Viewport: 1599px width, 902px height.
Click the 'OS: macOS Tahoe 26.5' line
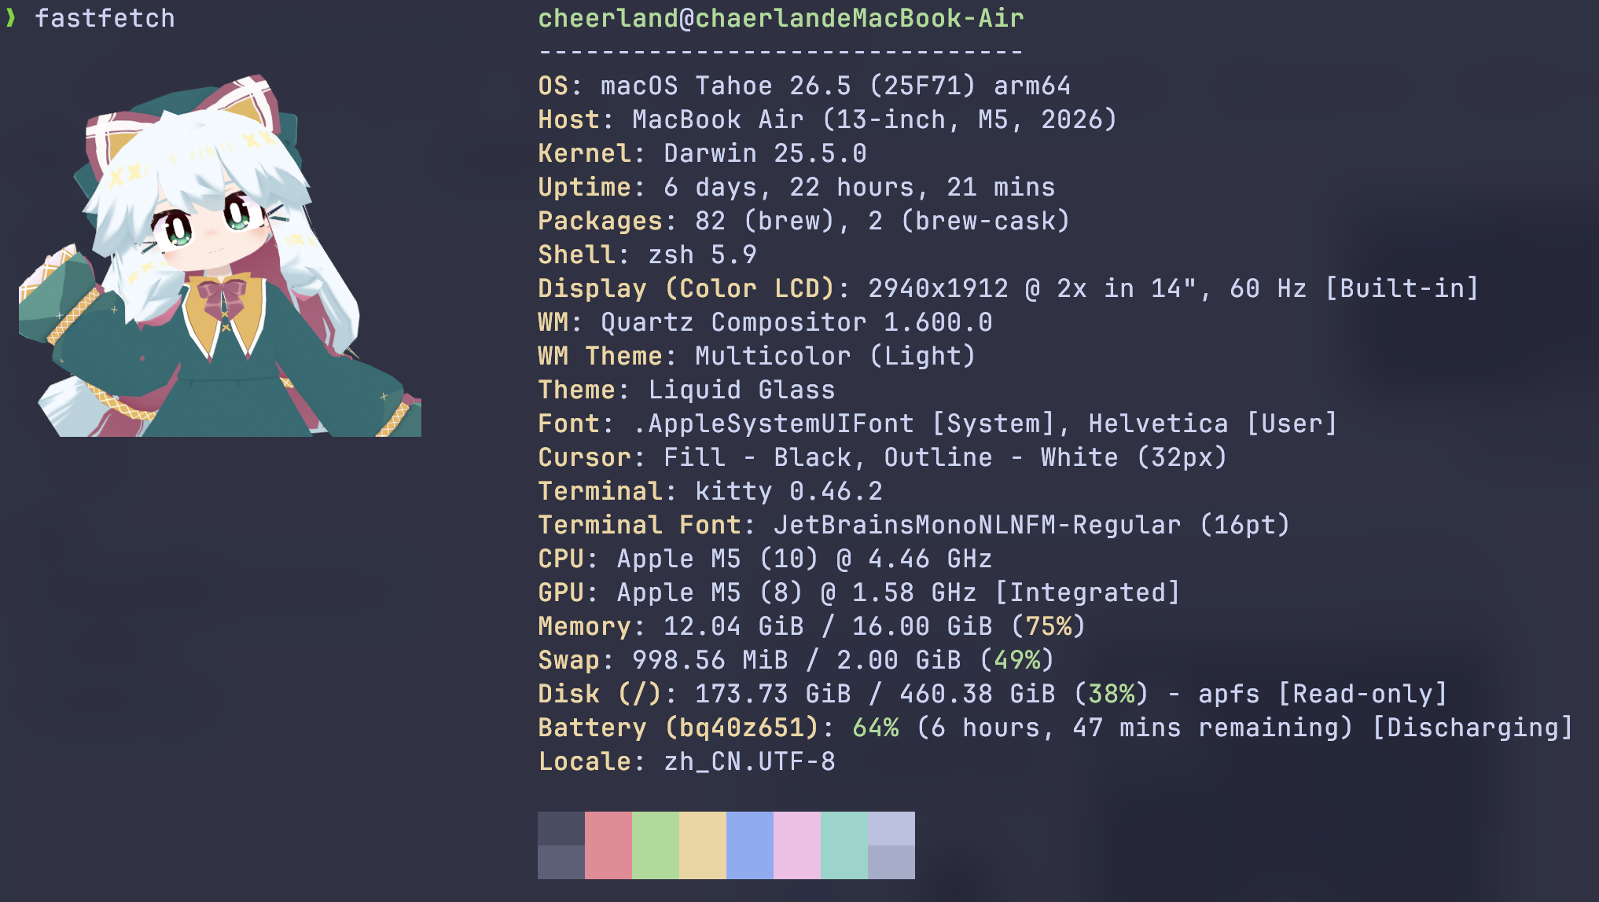(804, 86)
